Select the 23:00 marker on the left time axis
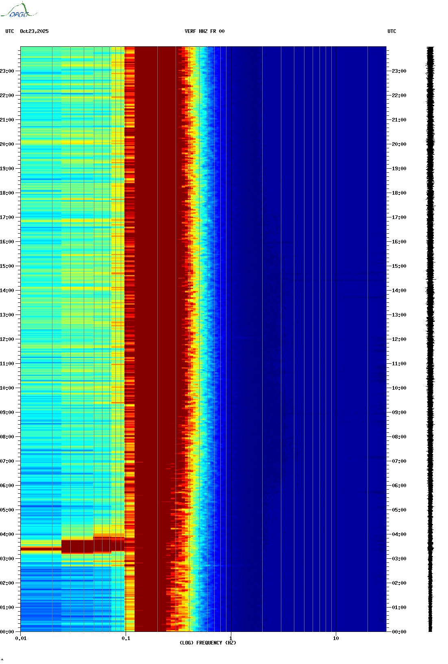This screenshot has width=448, height=664. coord(7,71)
